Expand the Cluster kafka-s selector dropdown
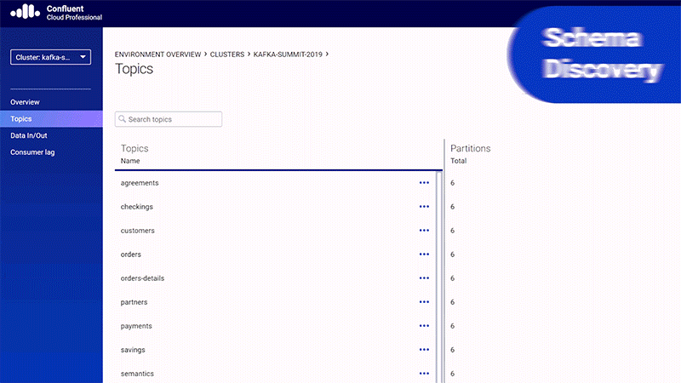 pos(51,57)
